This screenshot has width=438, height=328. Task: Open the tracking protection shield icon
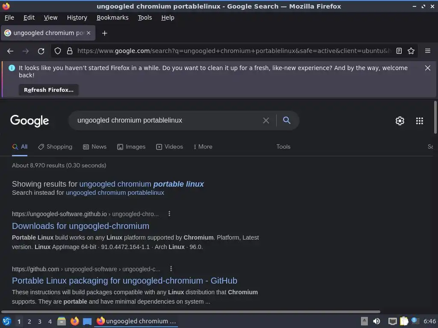(58, 51)
